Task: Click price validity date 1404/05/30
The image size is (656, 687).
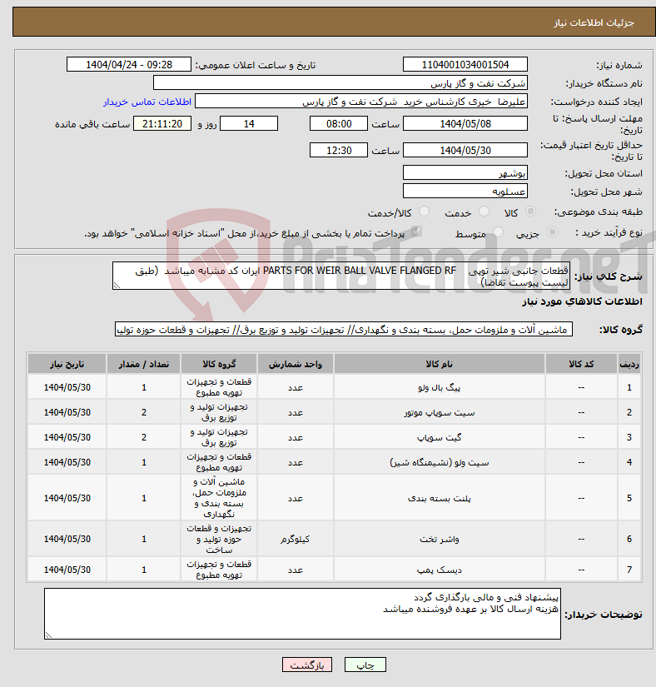Action: point(465,150)
